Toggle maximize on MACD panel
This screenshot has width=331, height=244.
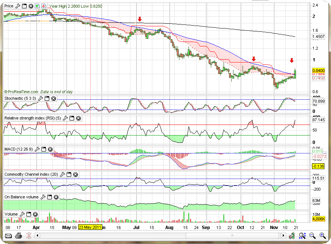point(43,149)
